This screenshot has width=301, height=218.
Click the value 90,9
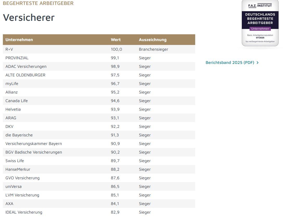click(x=115, y=143)
